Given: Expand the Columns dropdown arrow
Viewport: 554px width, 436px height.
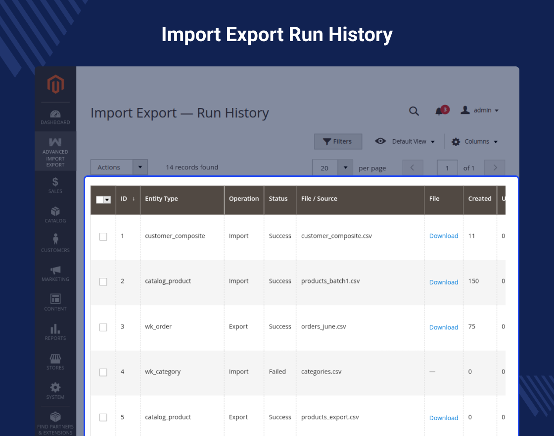Looking at the screenshot, I should click(496, 142).
